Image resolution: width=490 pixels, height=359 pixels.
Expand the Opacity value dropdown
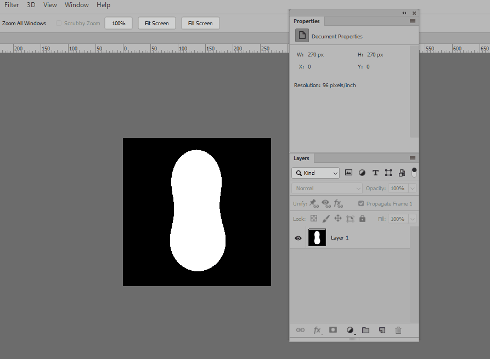pyautogui.click(x=413, y=188)
